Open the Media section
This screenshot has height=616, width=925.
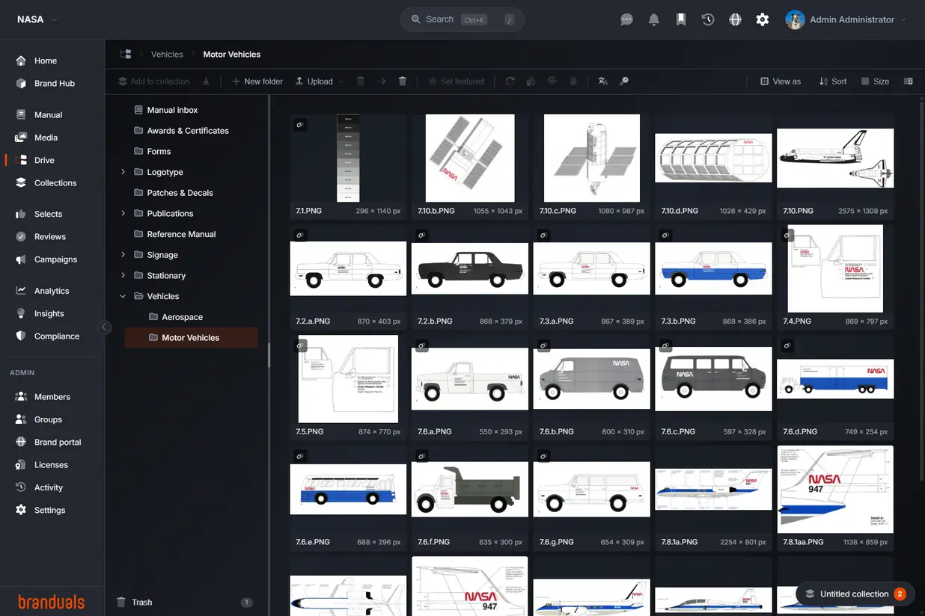(x=46, y=138)
